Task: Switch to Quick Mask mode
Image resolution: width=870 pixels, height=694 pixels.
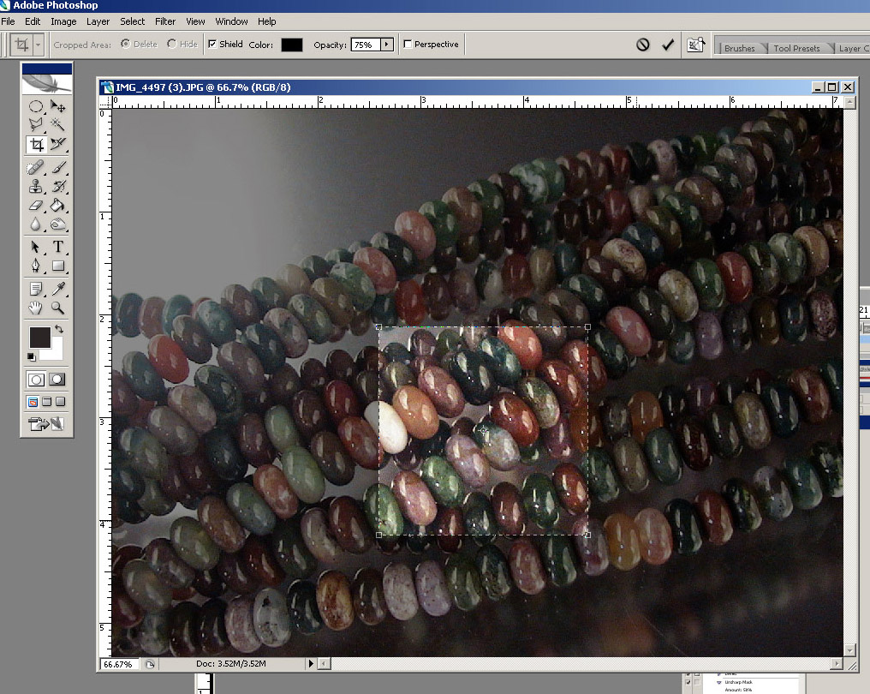Action: point(57,380)
